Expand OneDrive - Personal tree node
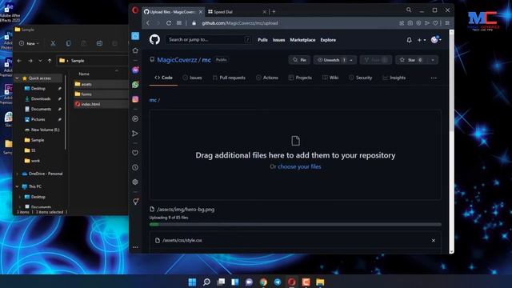 [18, 174]
